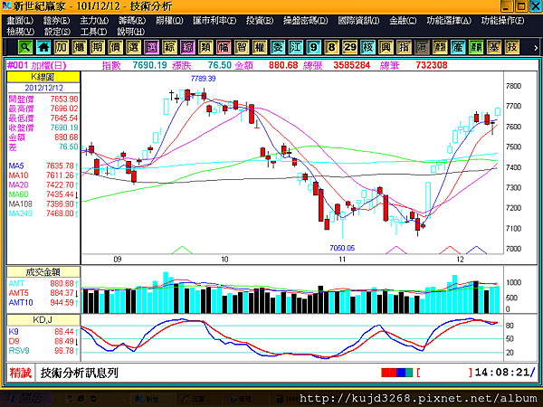Viewport: 543px width, 407px height.
Task: Click the red 精誠 logo in status bar
Action: pyautogui.click(x=21, y=373)
